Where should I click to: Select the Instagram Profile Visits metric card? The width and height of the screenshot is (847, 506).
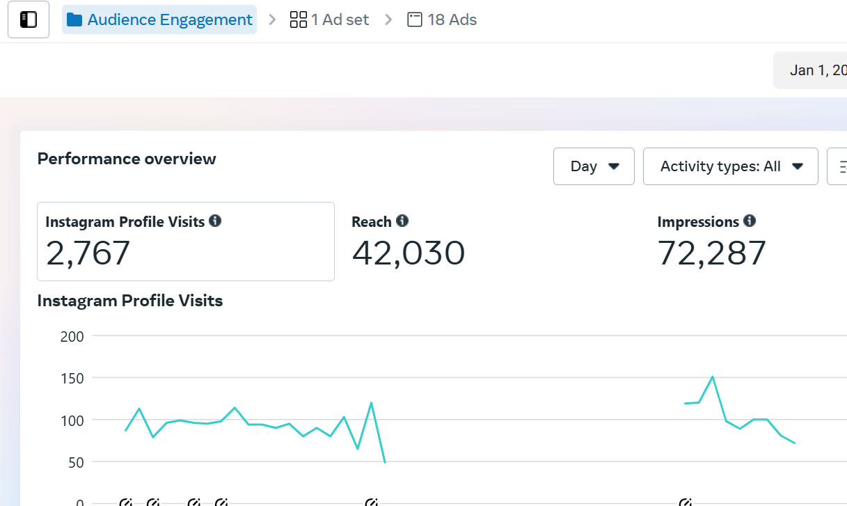tap(185, 242)
